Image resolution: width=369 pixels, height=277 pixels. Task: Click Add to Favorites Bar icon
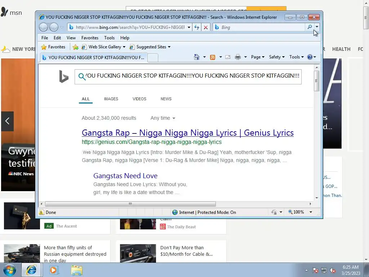pos(76,47)
